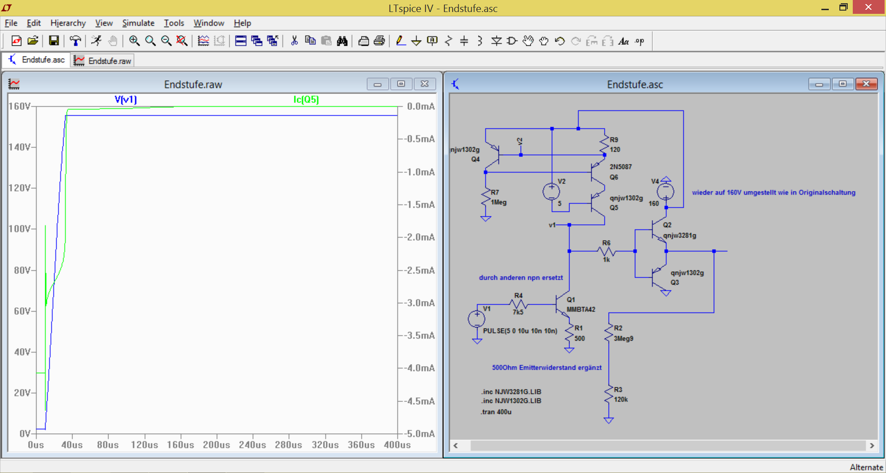Viewport: 886px width, 473px height.
Task: Click the MMBTA42 transistor label
Action: click(581, 309)
